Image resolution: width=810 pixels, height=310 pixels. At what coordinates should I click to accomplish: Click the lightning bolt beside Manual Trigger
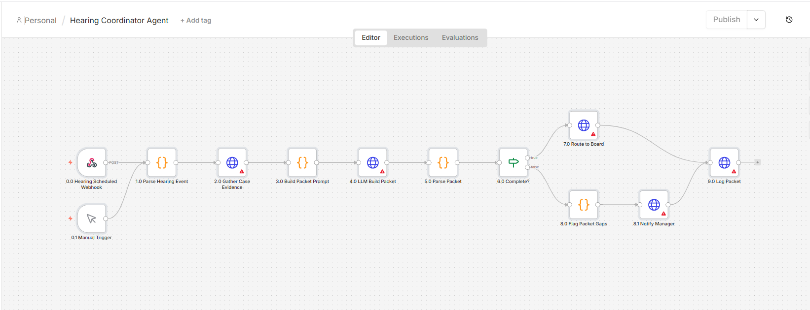tap(71, 218)
